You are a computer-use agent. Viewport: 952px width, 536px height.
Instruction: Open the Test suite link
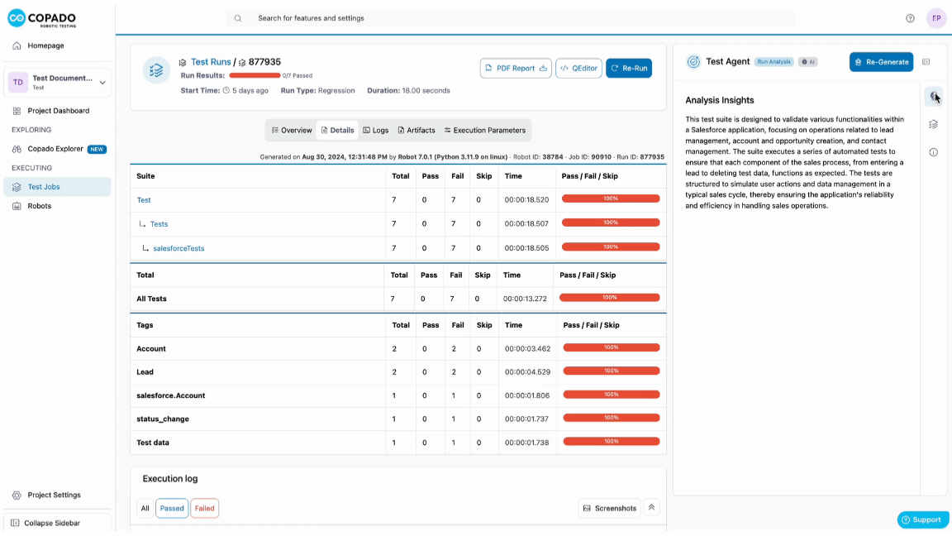(x=144, y=200)
